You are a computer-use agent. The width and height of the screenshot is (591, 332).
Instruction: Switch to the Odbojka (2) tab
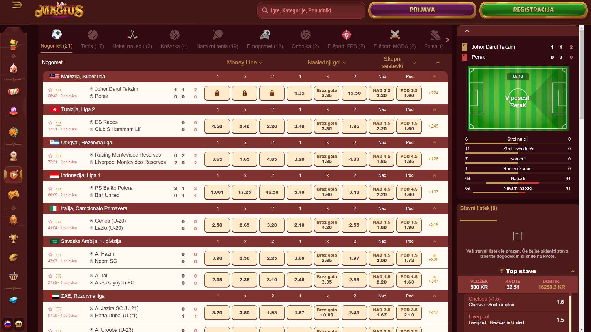click(x=305, y=39)
